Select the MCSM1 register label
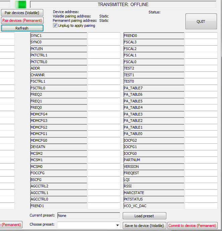This screenshot has height=231, width=222. 59,160
